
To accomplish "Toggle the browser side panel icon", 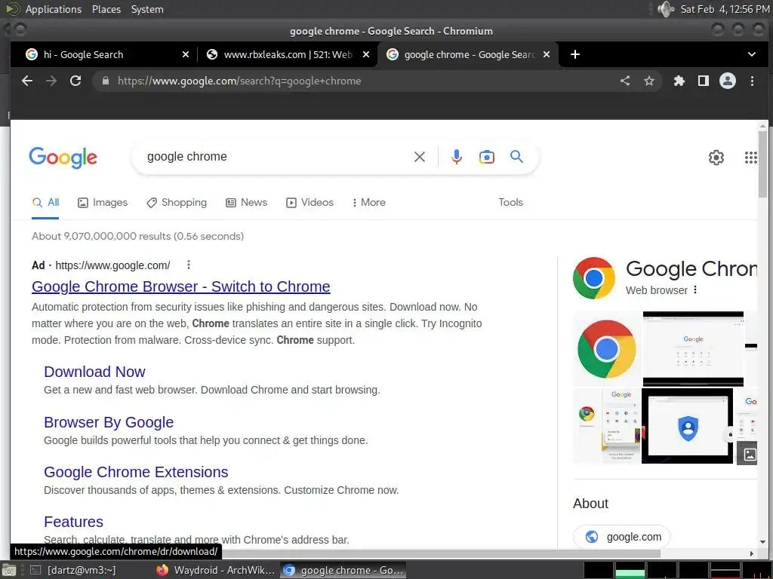I will pos(704,81).
